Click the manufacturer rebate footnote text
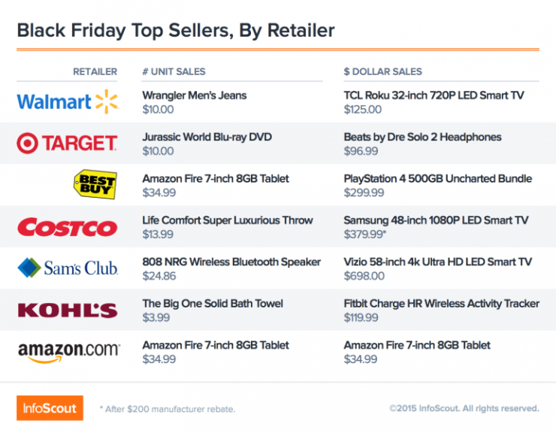The width and height of the screenshot is (556, 433). click(168, 409)
